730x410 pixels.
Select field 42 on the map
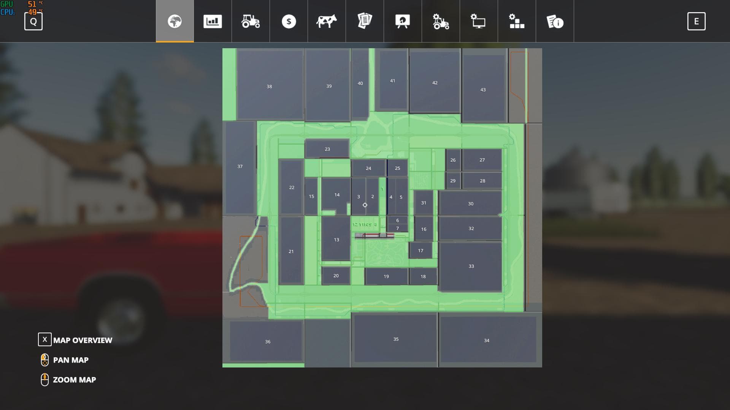click(435, 82)
